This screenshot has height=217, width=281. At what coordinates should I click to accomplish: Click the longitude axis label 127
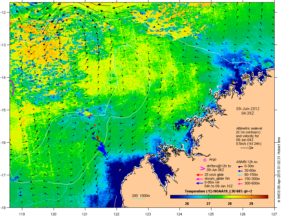coord(274,214)
